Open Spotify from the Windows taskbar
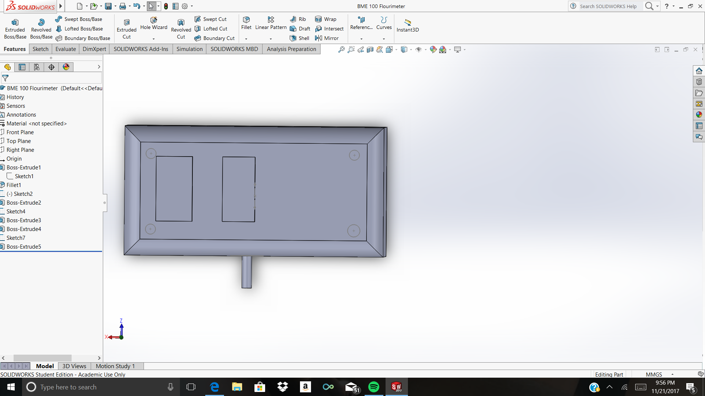Viewport: 705px width, 396px height. pyautogui.click(x=374, y=387)
